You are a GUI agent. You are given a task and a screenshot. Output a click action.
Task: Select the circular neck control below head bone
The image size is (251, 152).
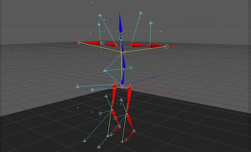tap(121, 38)
